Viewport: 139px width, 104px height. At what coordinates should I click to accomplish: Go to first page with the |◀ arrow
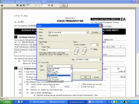[36, 5]
